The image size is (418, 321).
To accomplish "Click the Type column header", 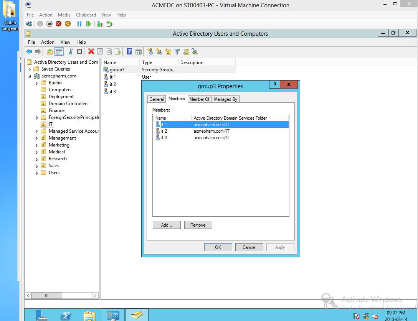I will pyautogui.click(x=159, y=63).
